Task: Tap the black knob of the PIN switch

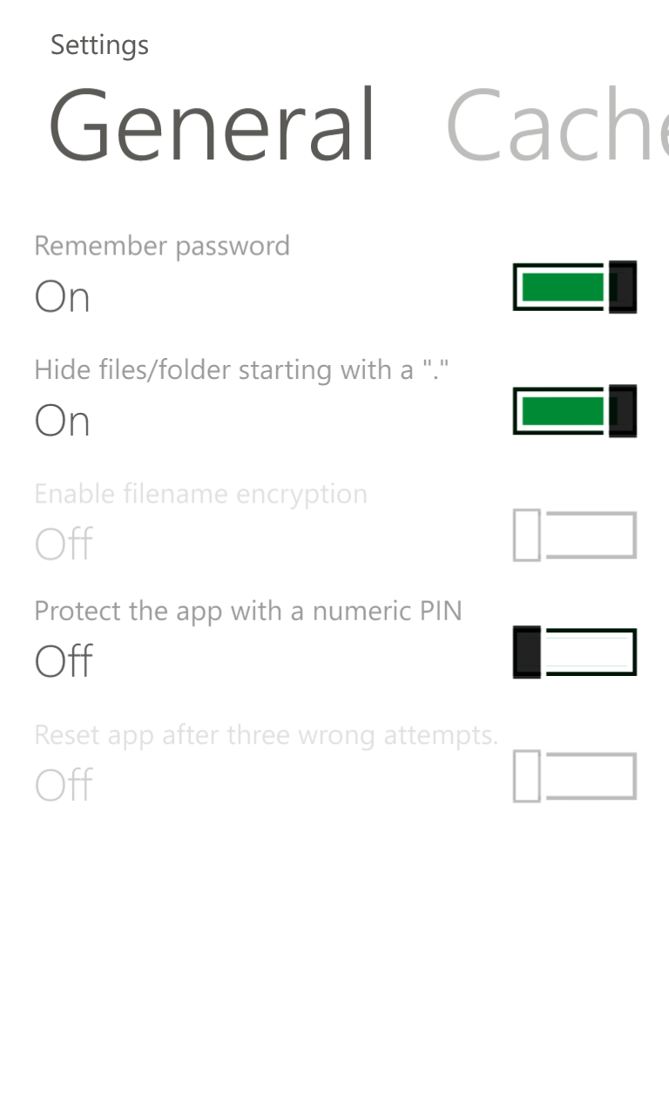Action: tap(527, 652)
